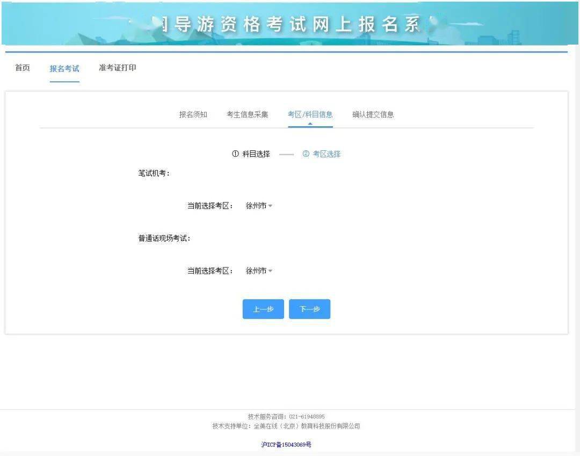Click the ② 考区选择 sub-step

tap(322, 154)
